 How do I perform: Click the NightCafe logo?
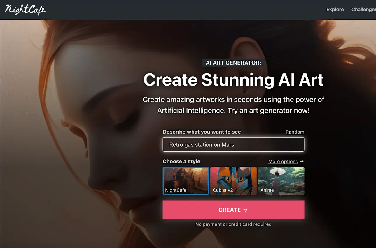[25, 9]
